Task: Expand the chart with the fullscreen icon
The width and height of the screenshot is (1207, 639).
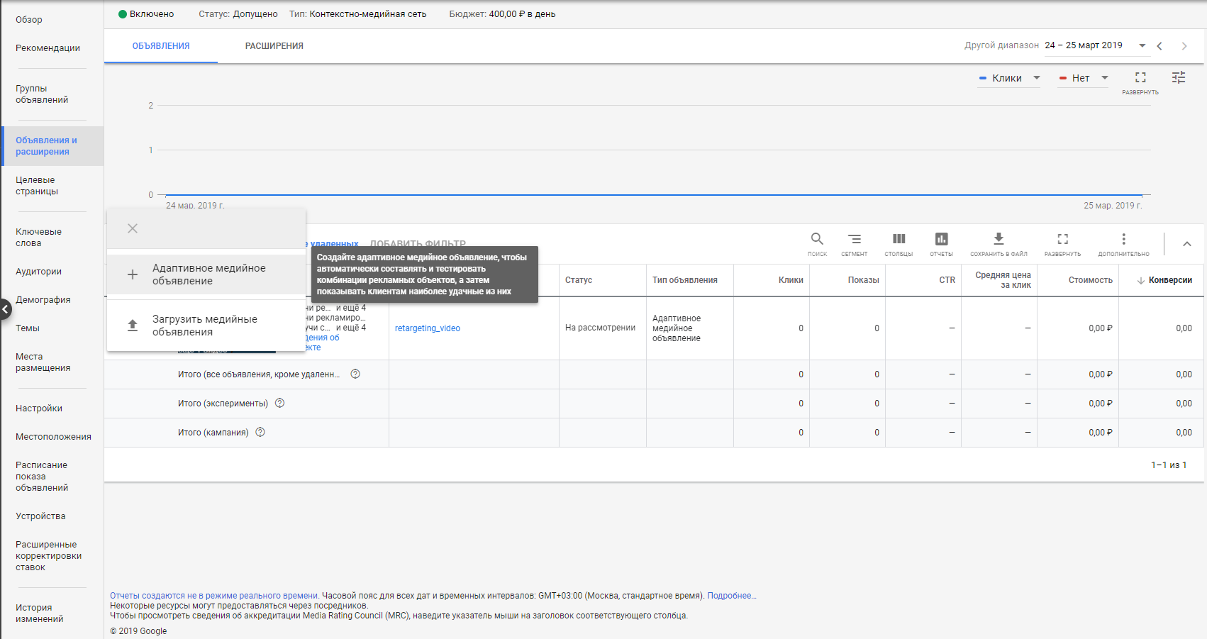Action: (x=1140, y=78)
